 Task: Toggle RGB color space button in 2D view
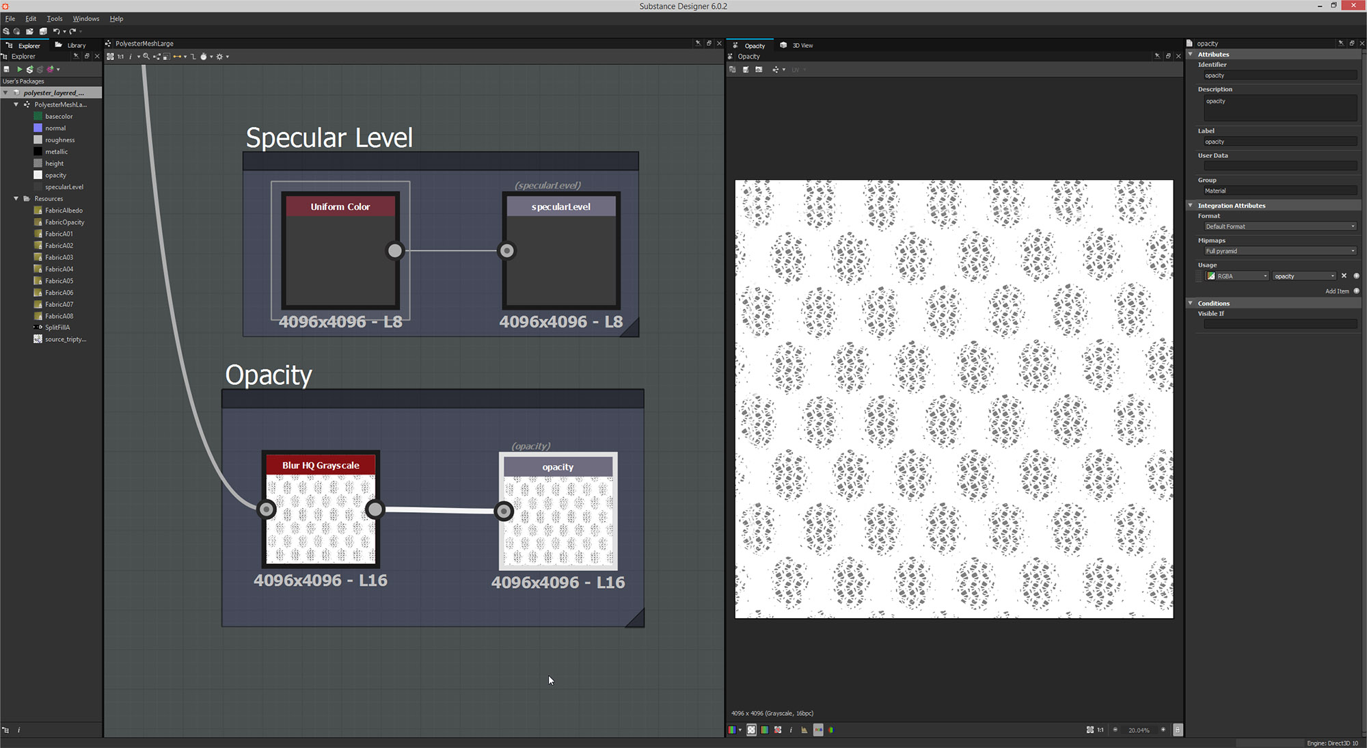point(818,730)
